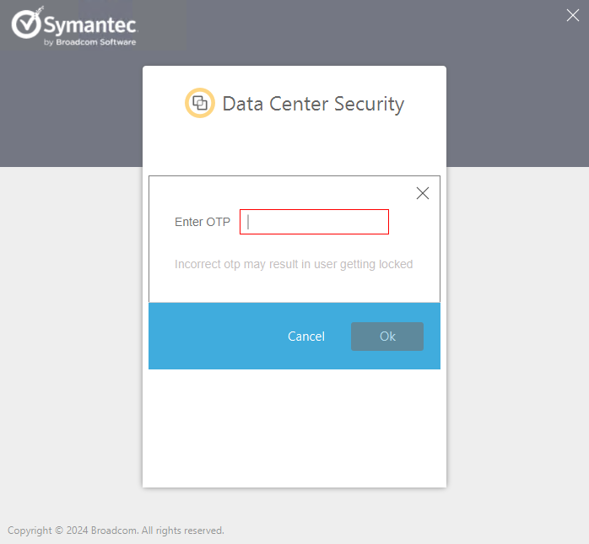Close the Enter OTP dialog with its X
589x544 pixels.
click(x=423, y=193)
